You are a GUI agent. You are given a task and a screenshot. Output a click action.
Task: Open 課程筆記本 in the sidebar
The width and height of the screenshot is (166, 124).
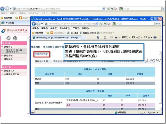pyautogui.click(x=9, y=71)
